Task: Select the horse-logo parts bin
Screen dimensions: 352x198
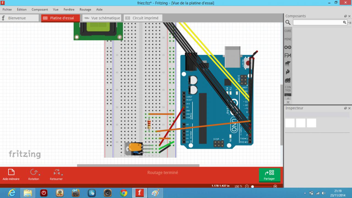Action: pyautogui.click(x=288, y=64)
